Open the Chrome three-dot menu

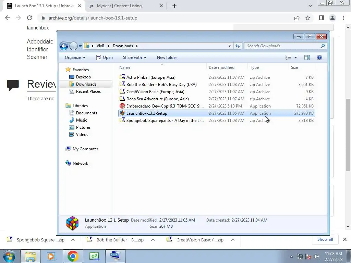pos(343,18)
